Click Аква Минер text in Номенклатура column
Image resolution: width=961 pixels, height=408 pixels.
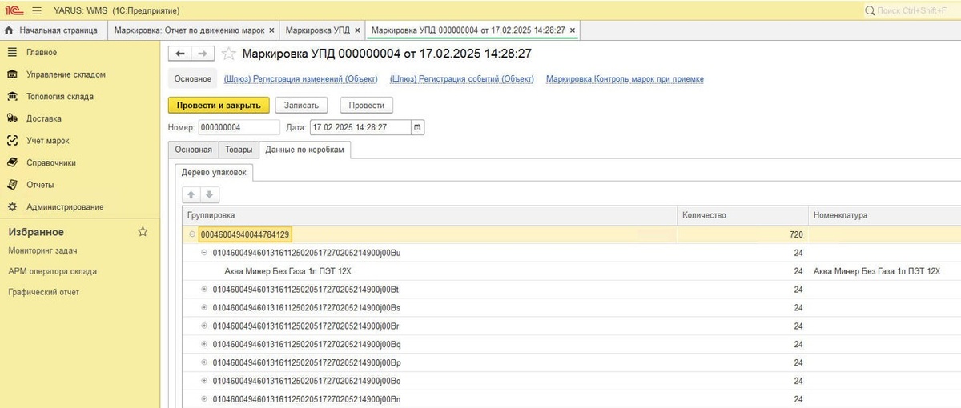coord(876,271)
